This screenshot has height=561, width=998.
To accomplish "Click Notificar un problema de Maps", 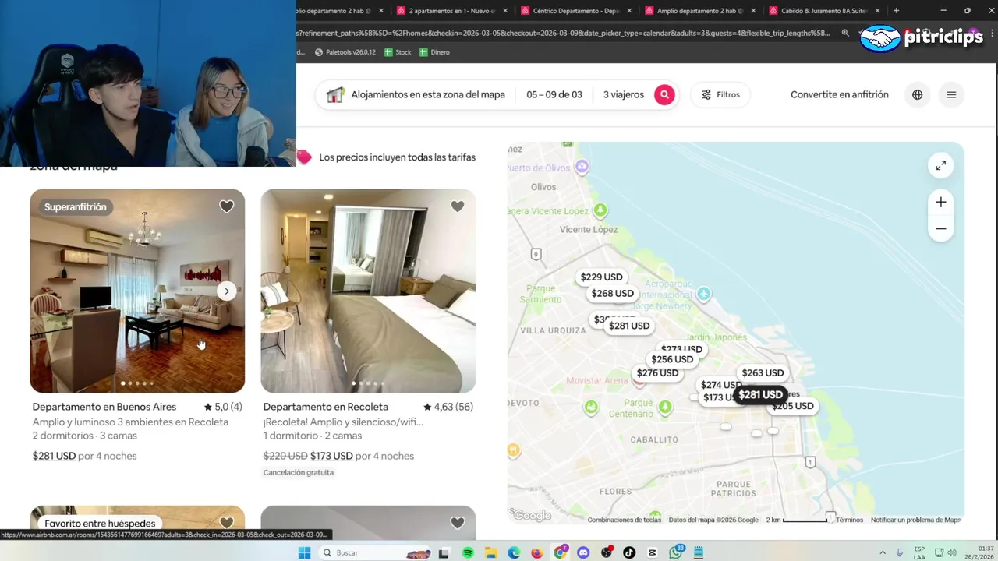I will (915, 520).
